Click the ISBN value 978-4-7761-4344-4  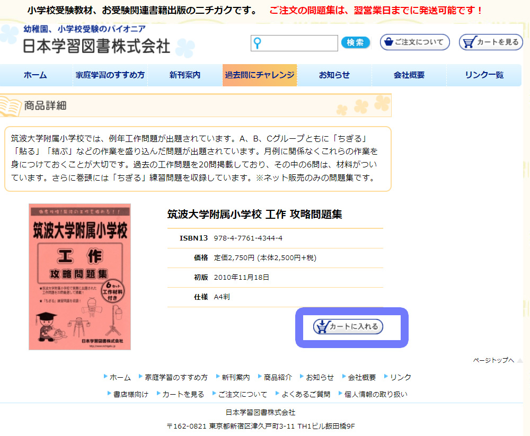[x=248, y=238]
